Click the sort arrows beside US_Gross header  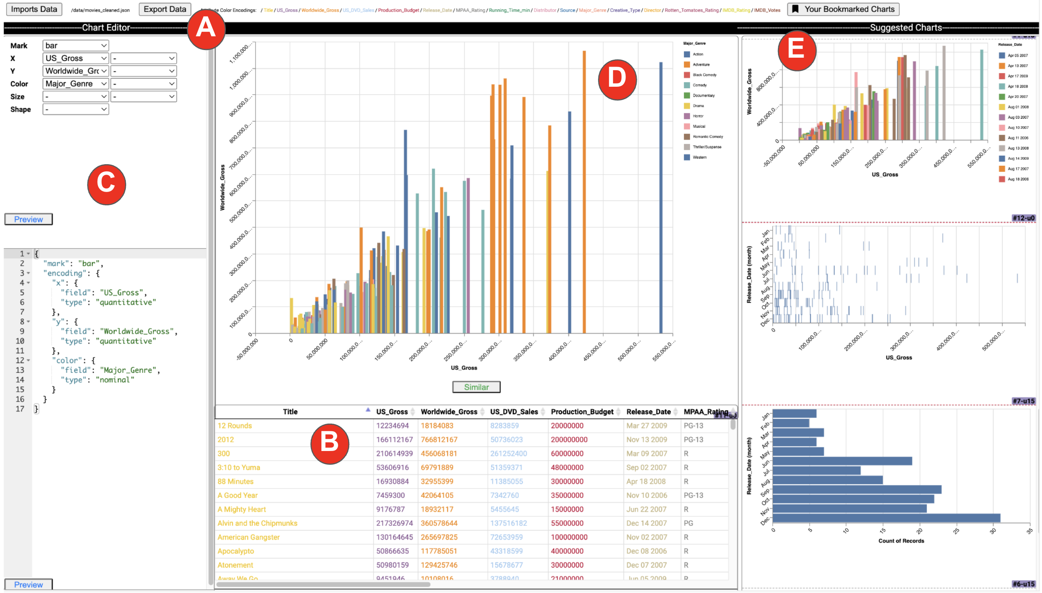412,412
